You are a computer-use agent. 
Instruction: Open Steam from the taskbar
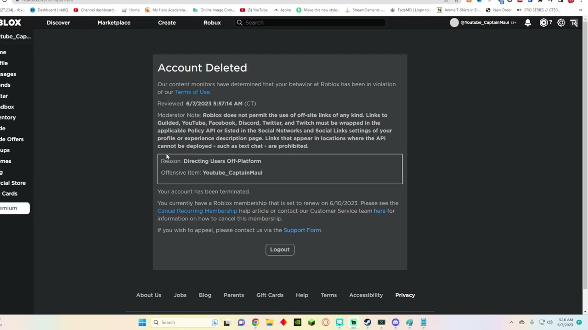point(367,322)
